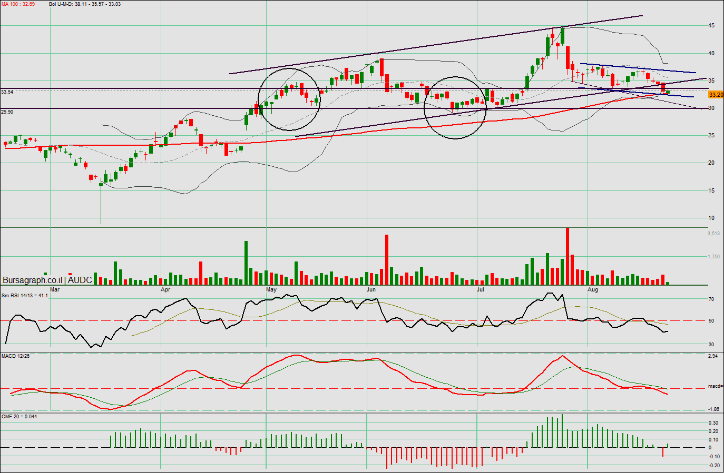Click the 0.10 value on the CMF axis

[x=713, y=440]
